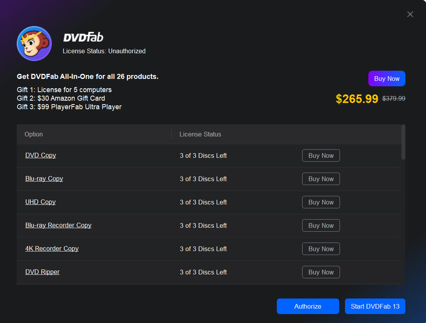Open the DVD Copy product link
Screen dimensions: 426x323
(x=40, y=155)
